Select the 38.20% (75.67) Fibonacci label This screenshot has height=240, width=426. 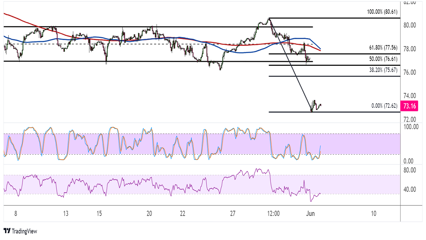tap(384, 70)
